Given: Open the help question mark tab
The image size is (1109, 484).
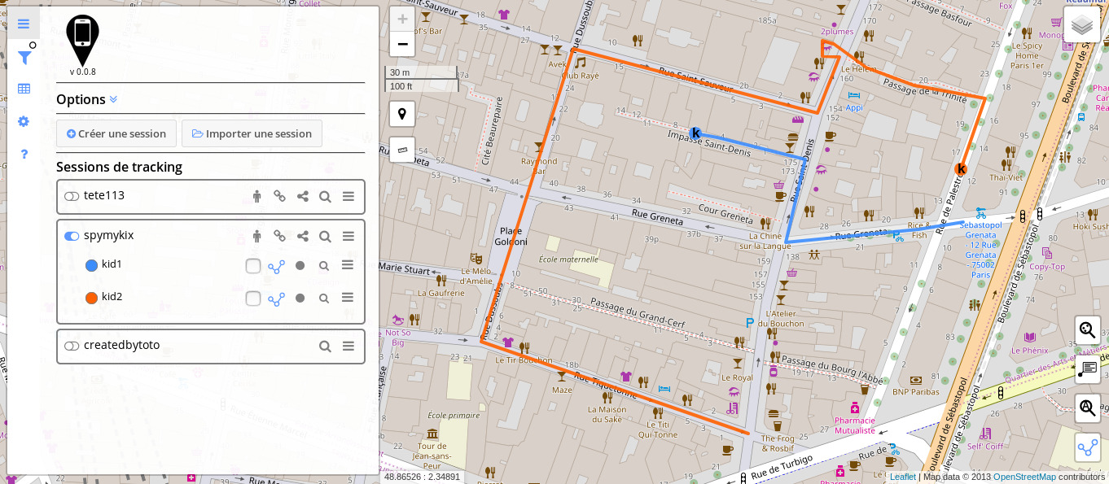Looking at the screenshot, I should point(24,154).
